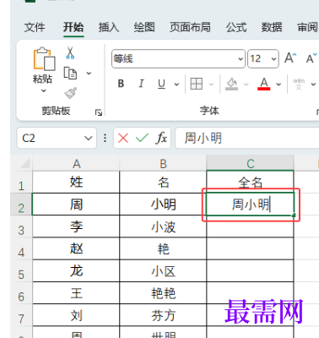Click the Cut scissors icon

[70, 52]
